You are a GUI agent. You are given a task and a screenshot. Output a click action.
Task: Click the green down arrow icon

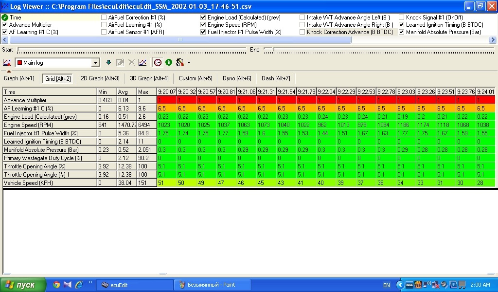click(x=108, y=62)
